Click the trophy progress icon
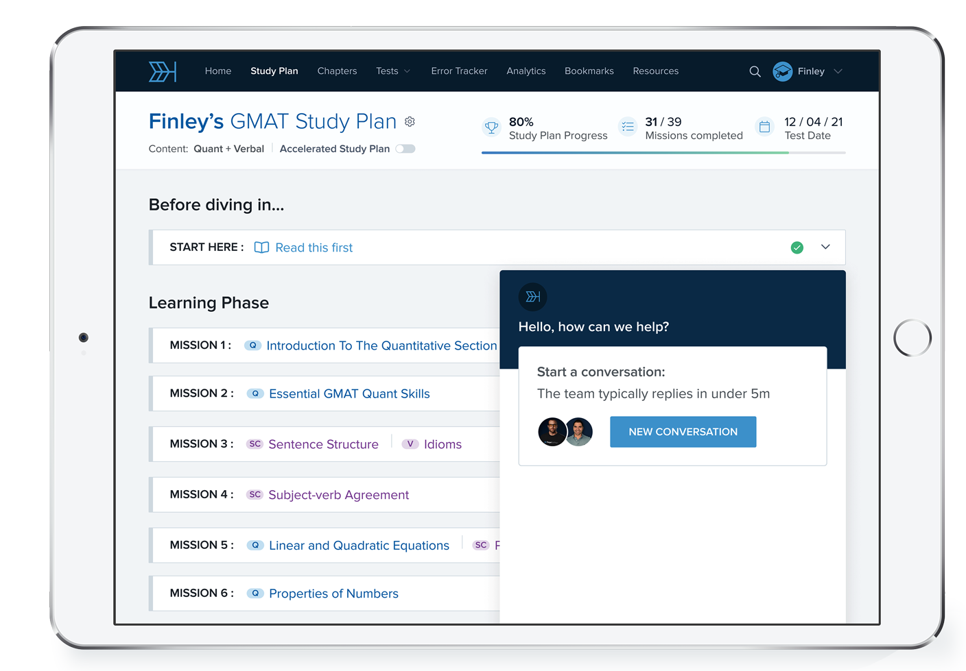 491,127
